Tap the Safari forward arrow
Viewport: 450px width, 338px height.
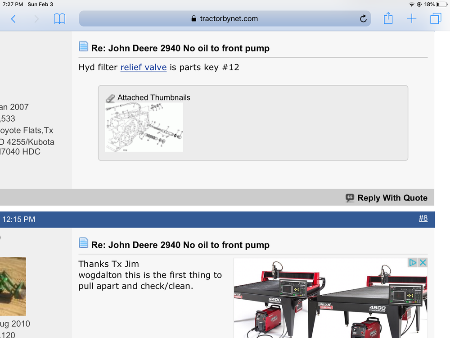pos(36,19)
